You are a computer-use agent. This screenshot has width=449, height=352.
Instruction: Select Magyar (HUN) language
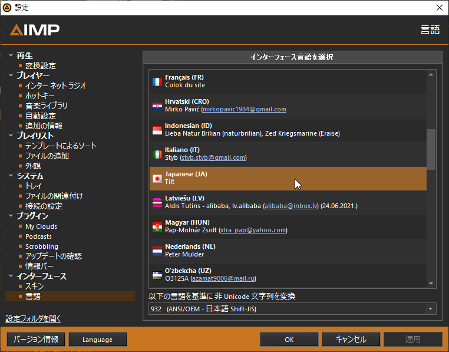pos(288,227)
